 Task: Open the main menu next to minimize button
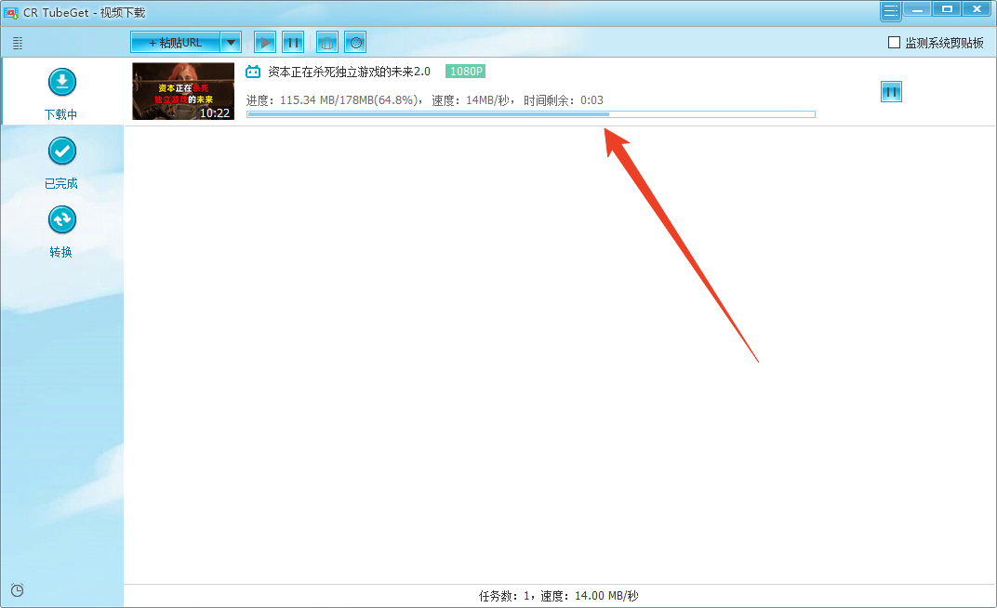890,9
